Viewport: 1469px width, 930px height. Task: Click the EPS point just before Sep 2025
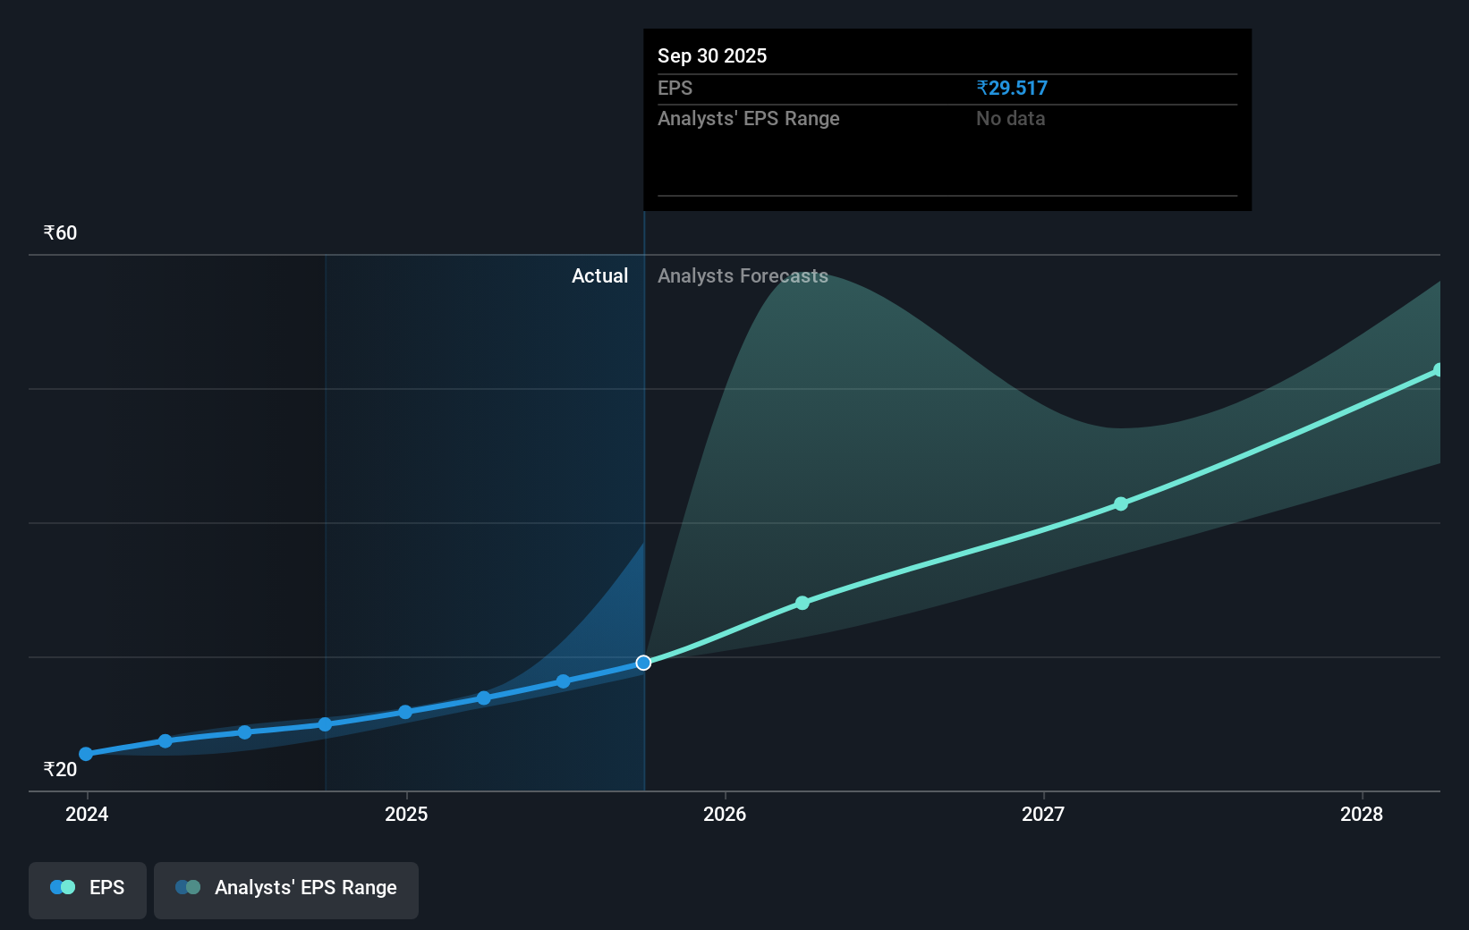point(564,681)
